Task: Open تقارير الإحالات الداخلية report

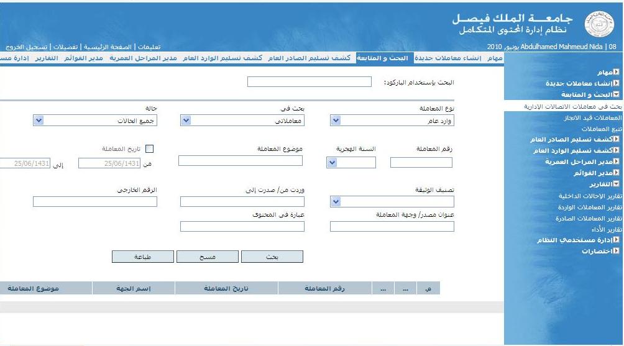Action: pyautogui.click(x=590, y=196)
